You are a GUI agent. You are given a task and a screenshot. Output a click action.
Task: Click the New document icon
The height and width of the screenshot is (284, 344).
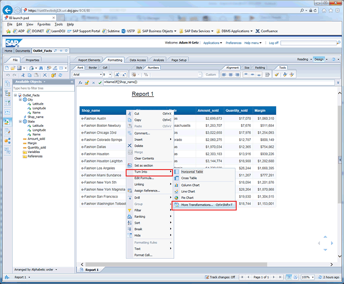pos(7,68)
